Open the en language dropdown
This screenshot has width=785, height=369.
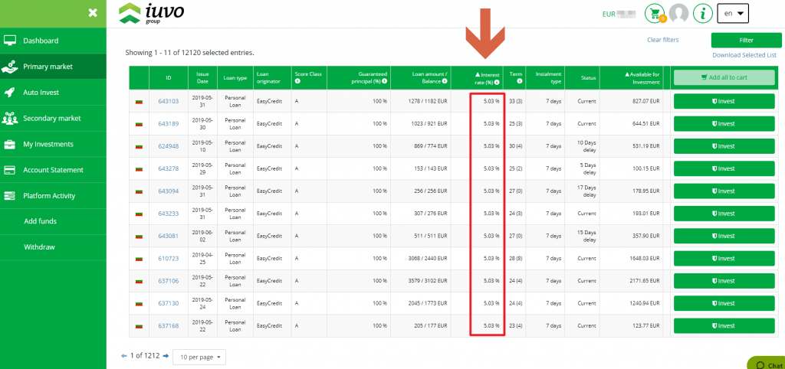click(732, 14)
